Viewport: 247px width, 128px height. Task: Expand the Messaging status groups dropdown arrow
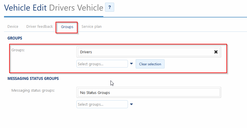pos(131,105)
